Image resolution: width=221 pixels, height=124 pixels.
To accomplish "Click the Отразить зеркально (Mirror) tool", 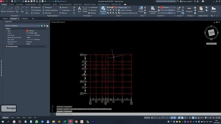I will [x=50, y=10].
